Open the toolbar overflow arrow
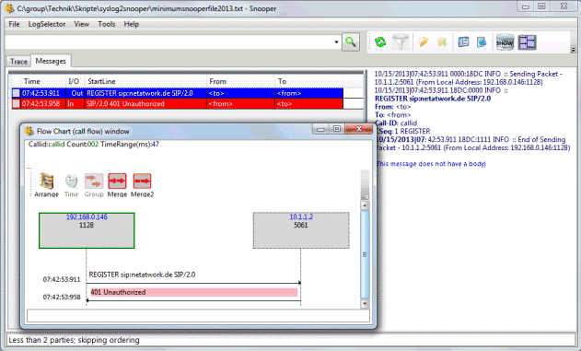 tap(574, 50)
